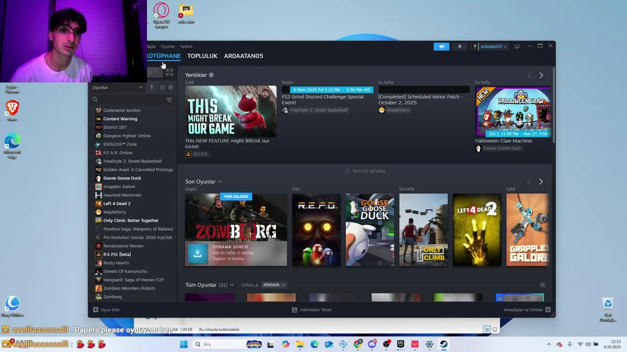The width and height of the screenshot is (627, 352).
Task: Add a new shelf via Yeni bir raf ekle
Action: [x=365, y=171]
